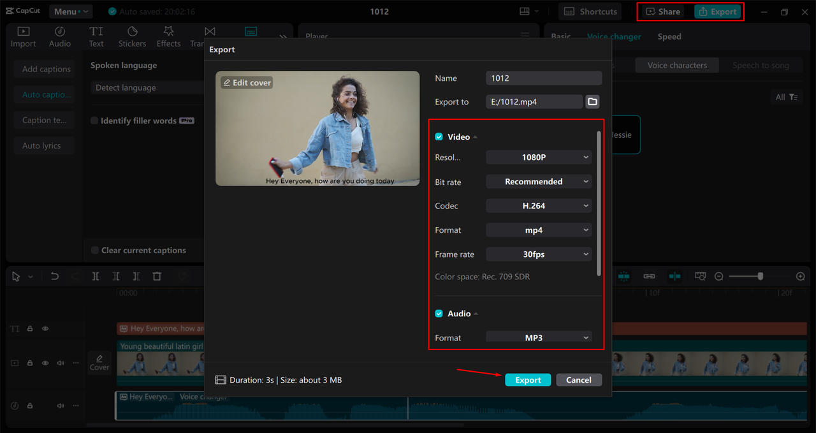Lock the text caption track

coord(30,328)
